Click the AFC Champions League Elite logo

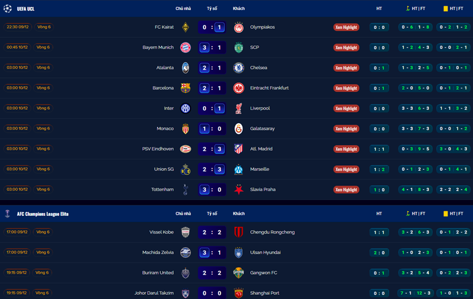8,213
